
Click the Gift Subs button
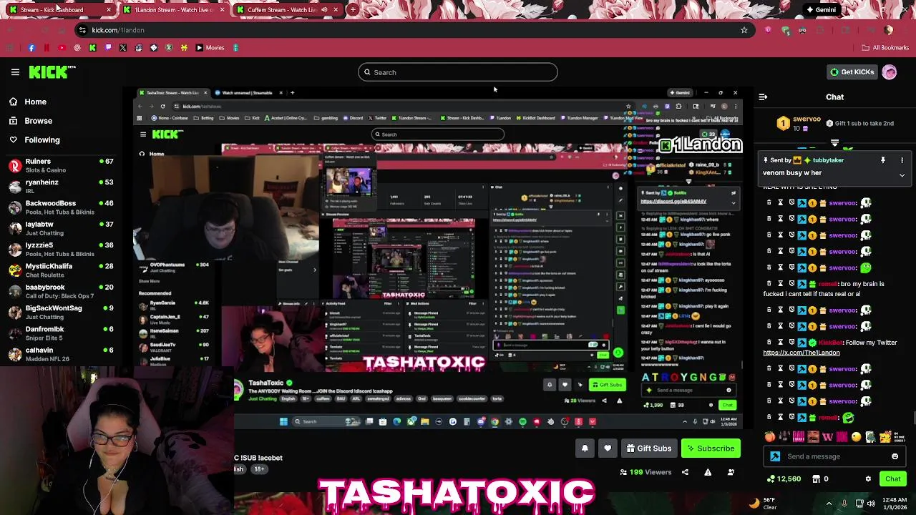(x=648, y=448)
